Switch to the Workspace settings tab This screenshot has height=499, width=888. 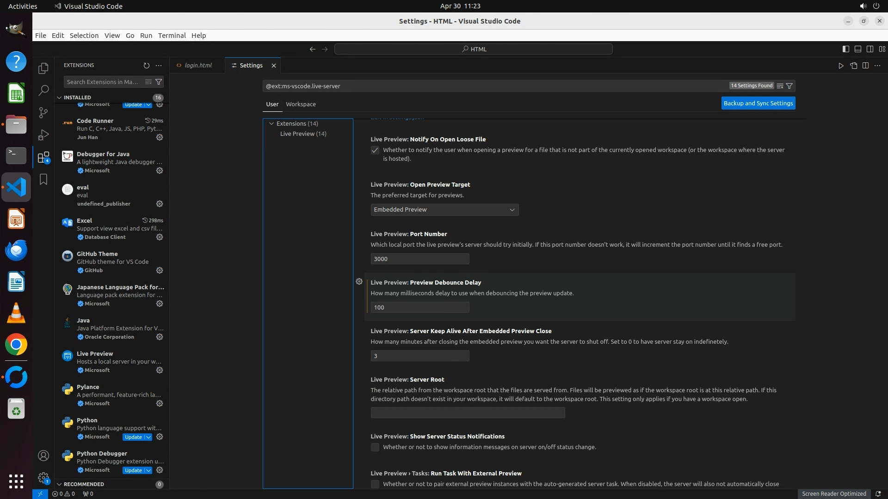[301, 104]
